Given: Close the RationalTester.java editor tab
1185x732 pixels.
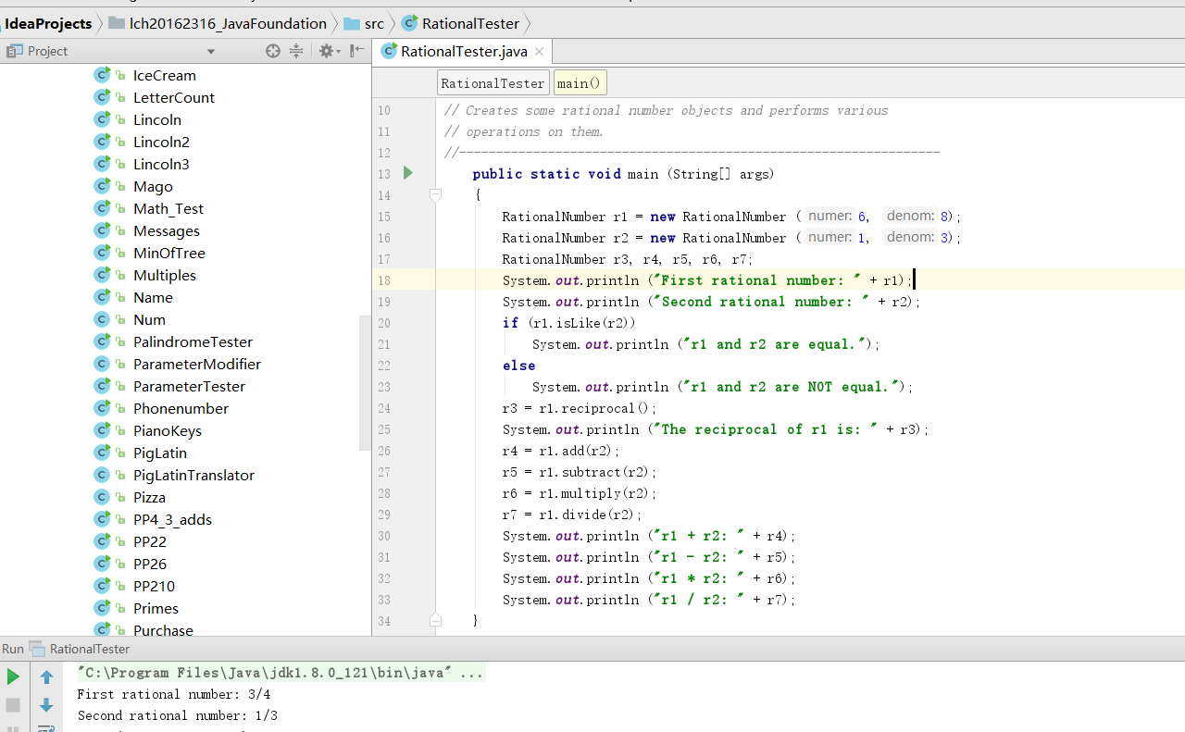Looking at the screenshot, I should [540, 52].
